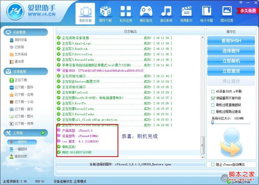Select 正在写入DeviceTree log line
Viewport: 259px width, 185px height.
tap(114, 54)
